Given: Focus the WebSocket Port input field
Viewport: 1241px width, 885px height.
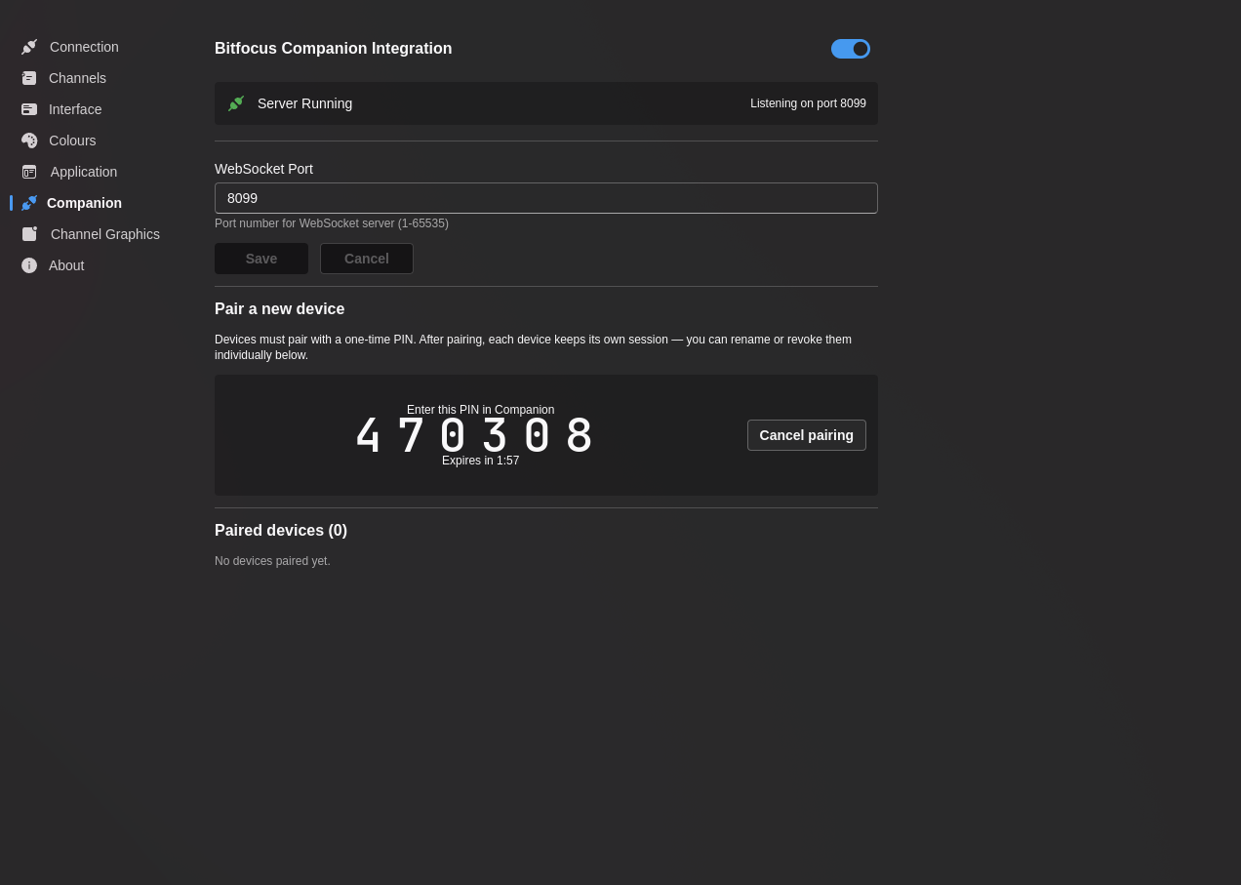Looking at the screenshot, I should click(x=546, y=198).
